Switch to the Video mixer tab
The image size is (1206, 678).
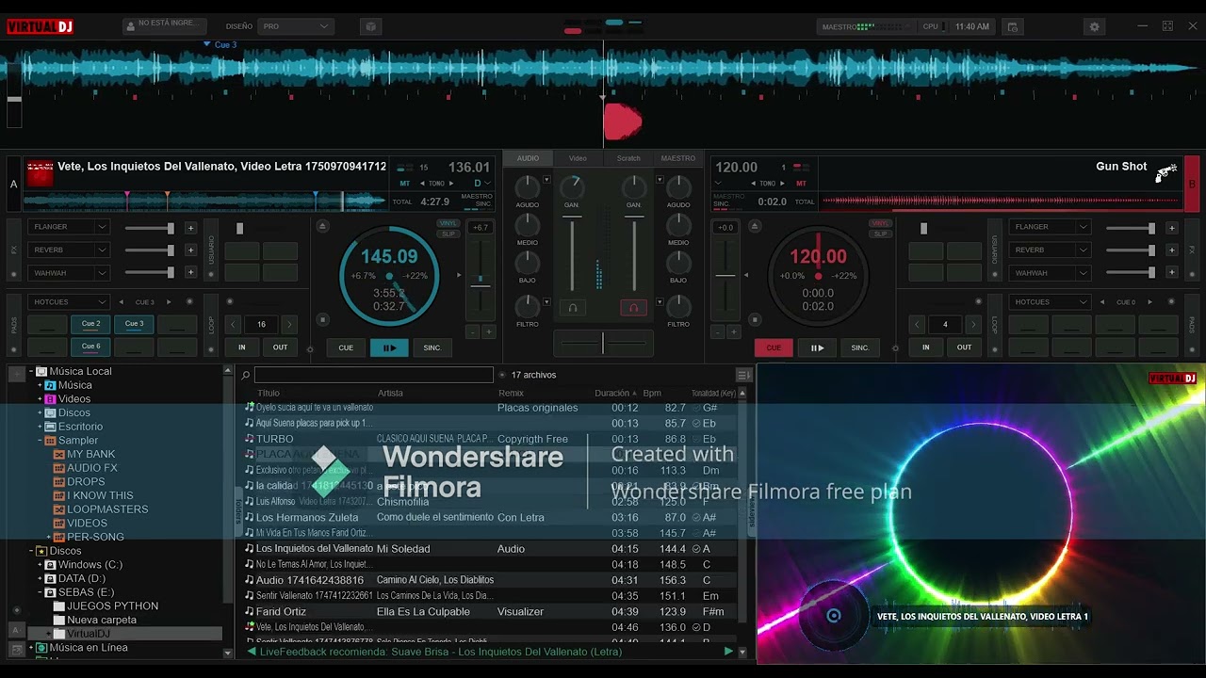tap(578, 158)
